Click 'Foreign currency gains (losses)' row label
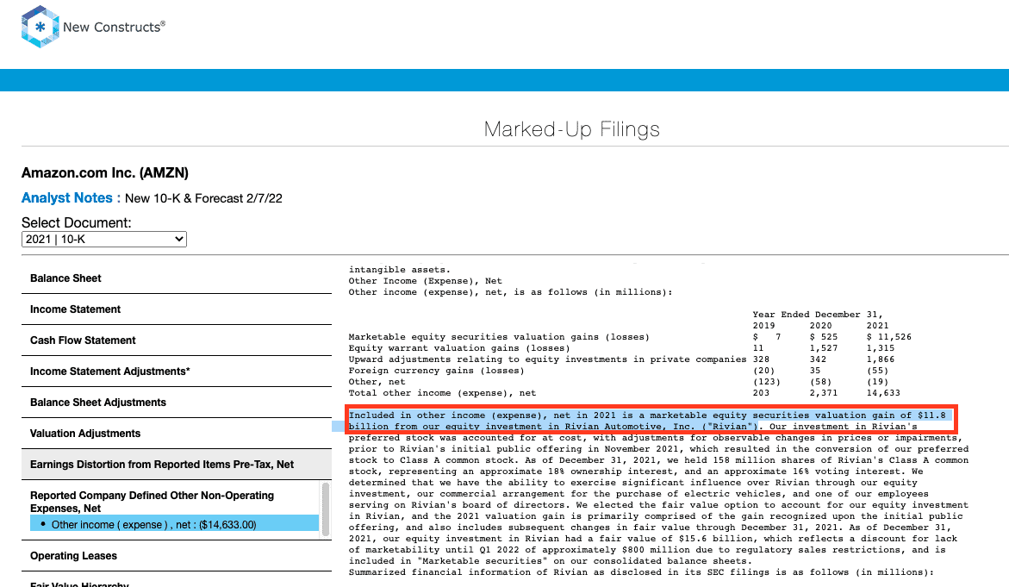1009x587 pixels. (x=436, y=371)
